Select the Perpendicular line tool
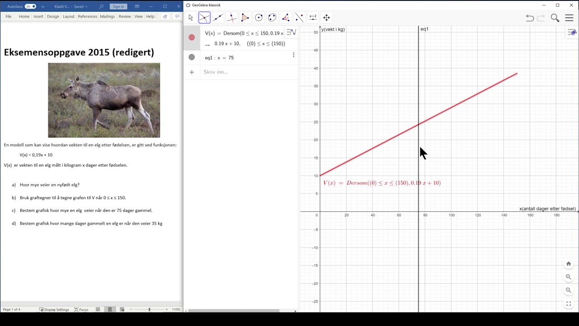This screenshot has width=579, height=326. (x=232, y=18)
